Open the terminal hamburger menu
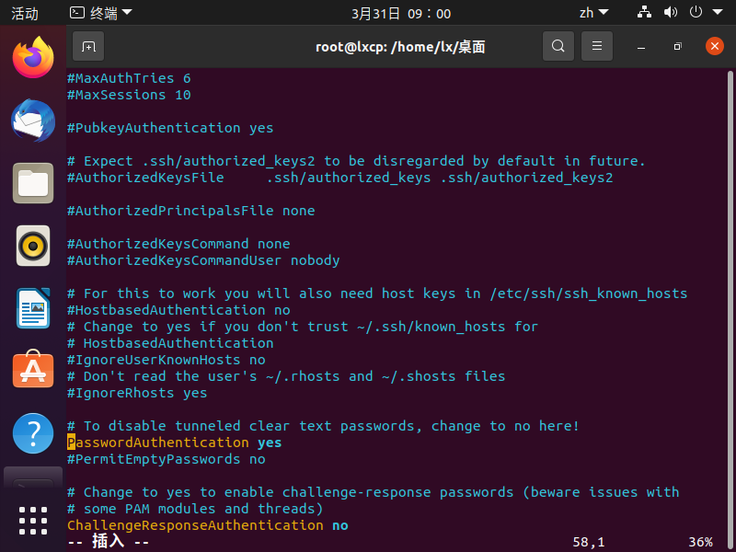 (596, 46)
